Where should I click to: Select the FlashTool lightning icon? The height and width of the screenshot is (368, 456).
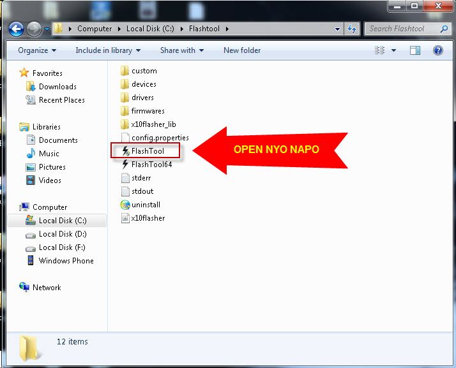click(x=125, y=151)
